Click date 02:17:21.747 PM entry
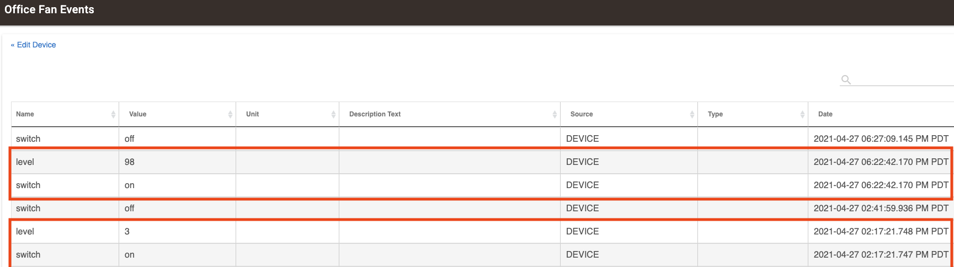The image size is (954, 267). tap(881, 254)
